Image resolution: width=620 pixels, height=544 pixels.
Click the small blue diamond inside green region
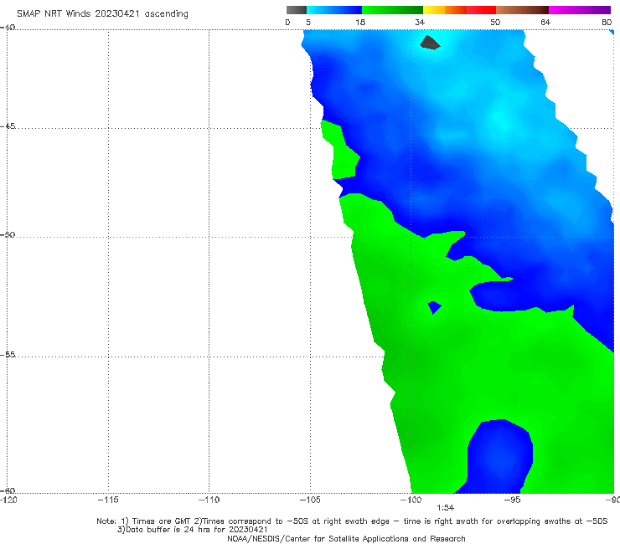(434, 307)
